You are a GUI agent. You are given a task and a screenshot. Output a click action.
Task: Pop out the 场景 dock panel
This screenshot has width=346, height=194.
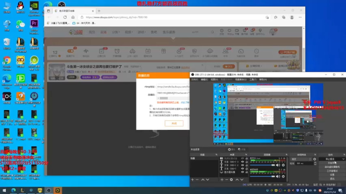(216, 155)
